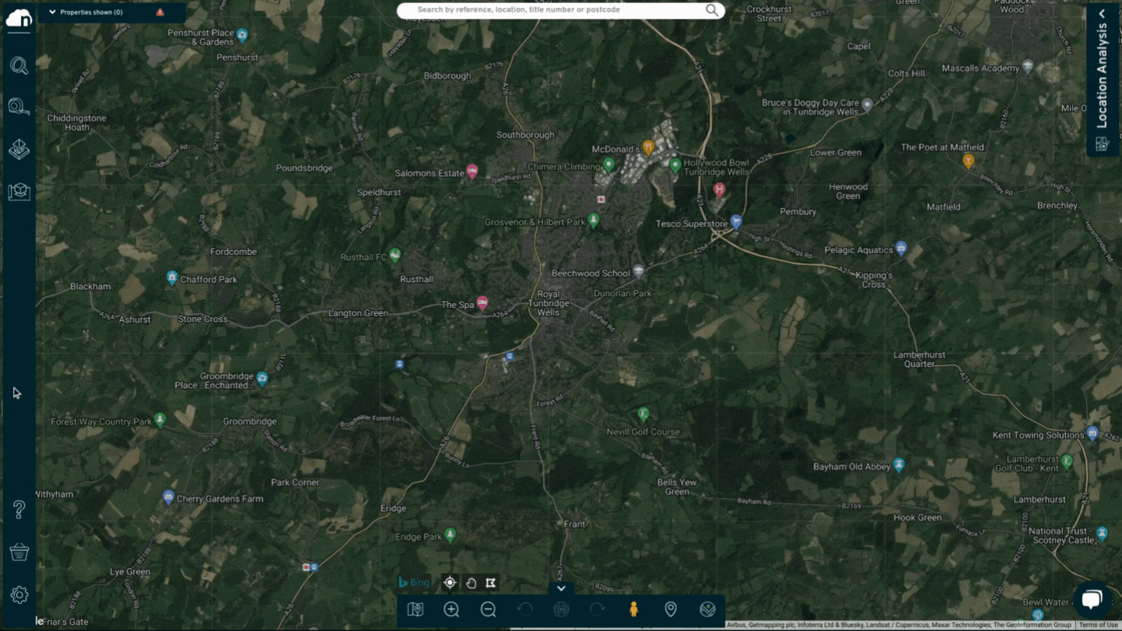Click The Poet at Matfield marker

pos(969,161)
